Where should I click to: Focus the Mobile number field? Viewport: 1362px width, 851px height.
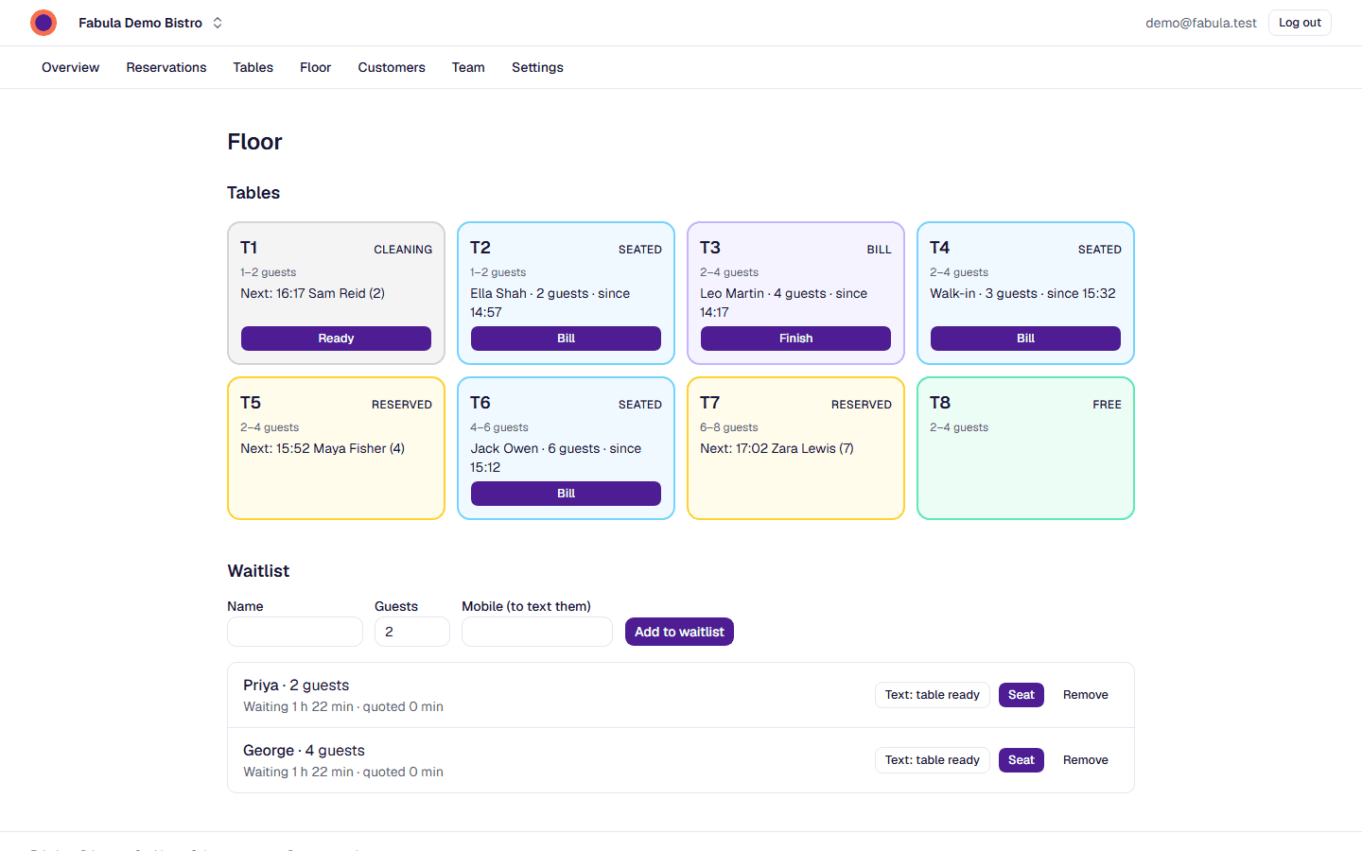537,632
